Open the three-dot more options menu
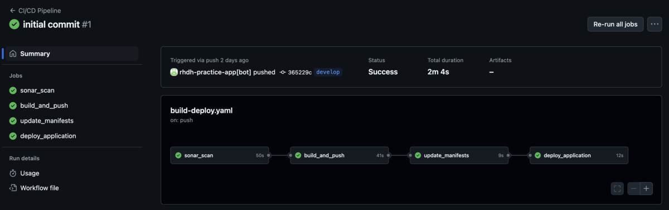This screenshot has width=669, height=210. point(655,24)
